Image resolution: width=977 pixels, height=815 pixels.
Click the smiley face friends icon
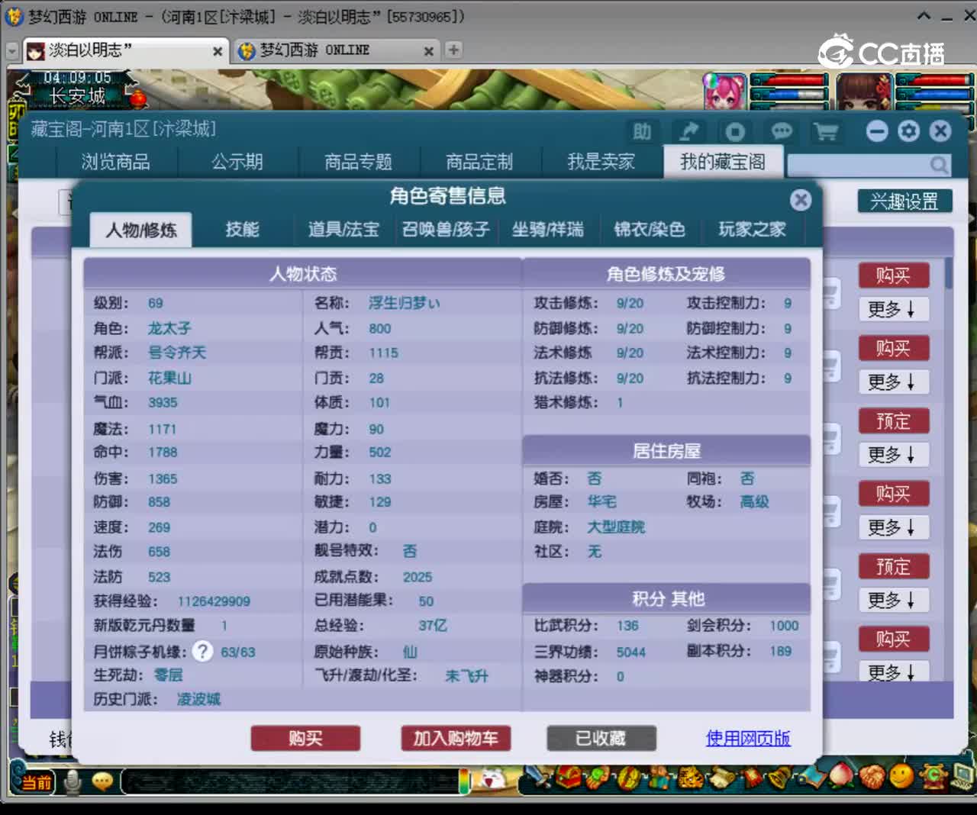pos(901,777)
